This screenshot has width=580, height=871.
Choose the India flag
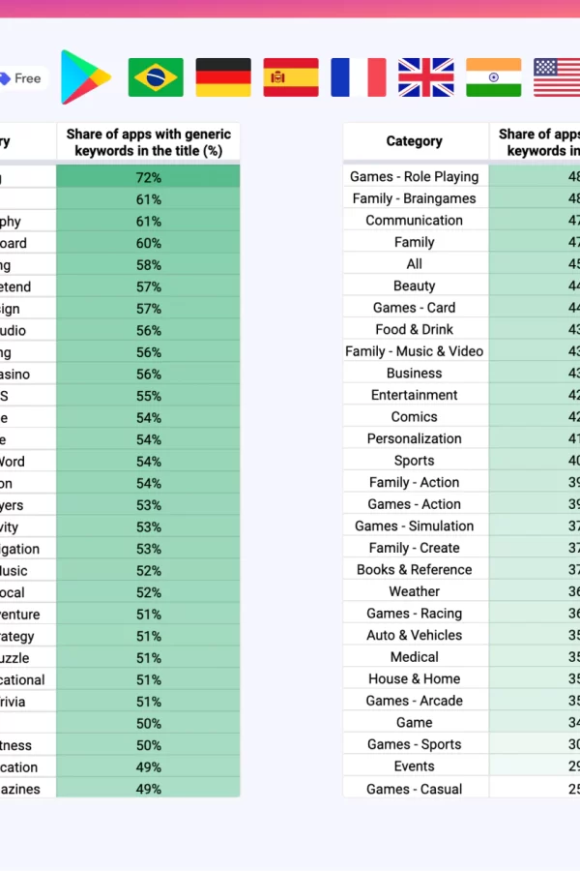coord(493,77)
